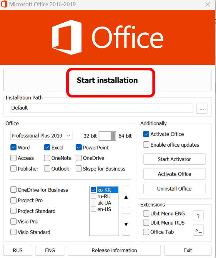Open the command prompt icon button

point(198,230)
